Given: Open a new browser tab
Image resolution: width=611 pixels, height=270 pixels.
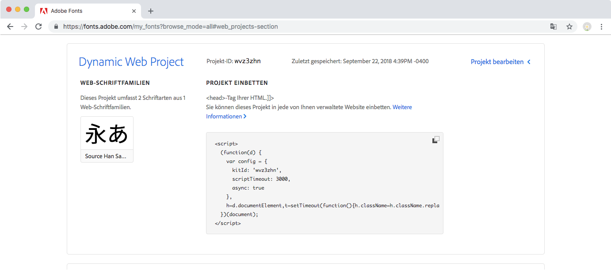Looking at the screenshot, I should pyautogui.click(x=151, y=11).
